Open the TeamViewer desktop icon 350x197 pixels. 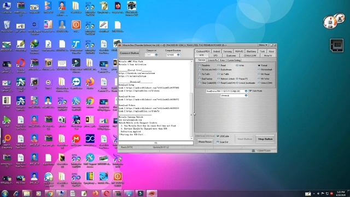coord(76,83)
